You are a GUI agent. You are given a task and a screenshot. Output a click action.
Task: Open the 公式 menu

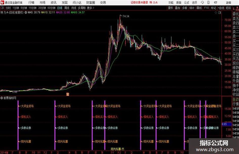[x=187, y=3]
